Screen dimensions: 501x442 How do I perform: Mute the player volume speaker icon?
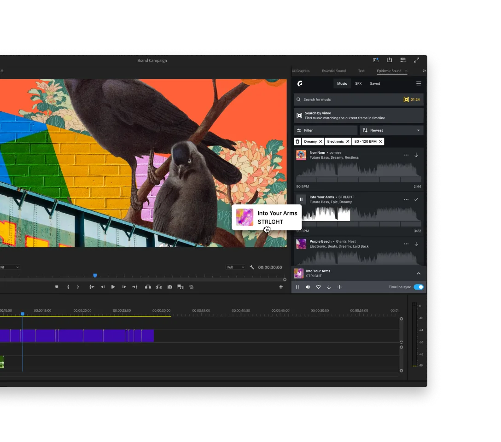point(308,287)
